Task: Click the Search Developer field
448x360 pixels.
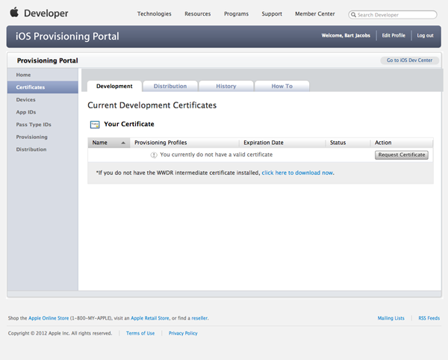Action: (393, 15)
